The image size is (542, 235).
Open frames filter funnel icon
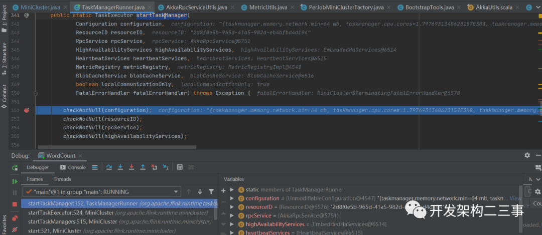click(x=211, y=191)
